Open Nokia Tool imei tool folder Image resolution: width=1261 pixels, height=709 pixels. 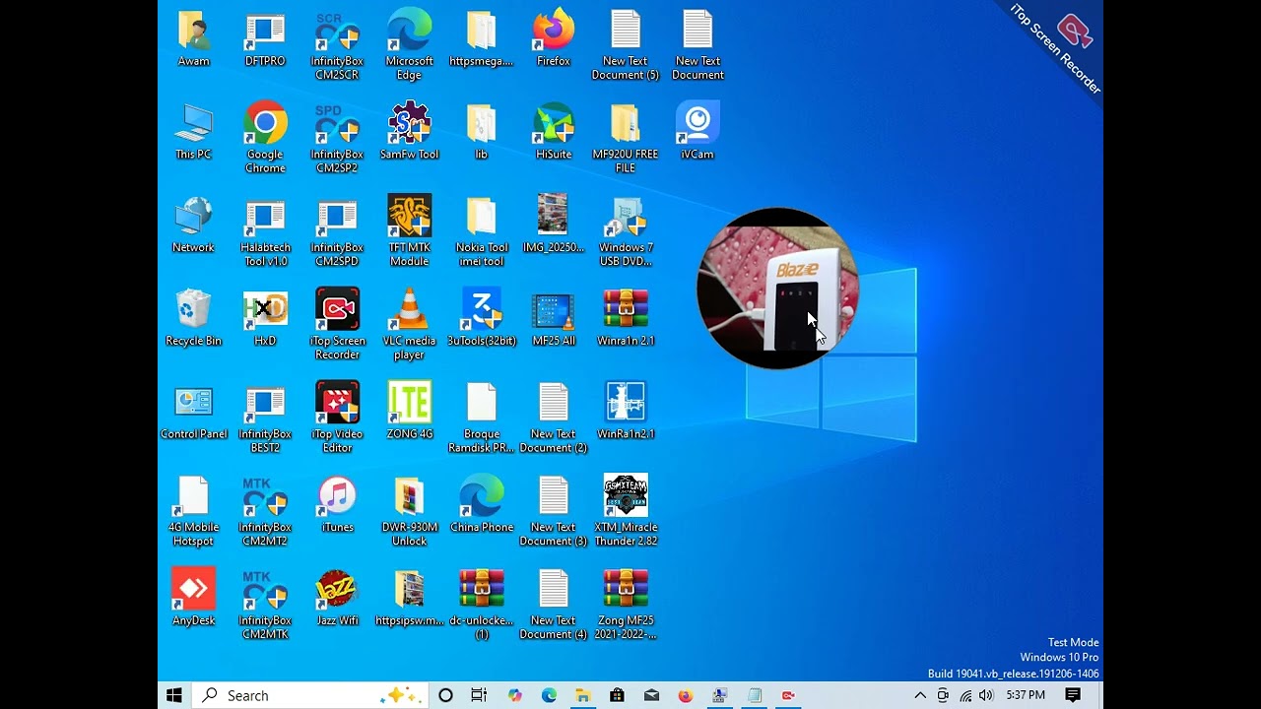[482, 232]
